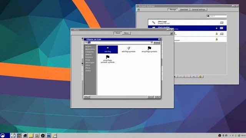Click the green back icon in System Settings
The height and width of the screenshot is (138, 246).
coord(138,10)
